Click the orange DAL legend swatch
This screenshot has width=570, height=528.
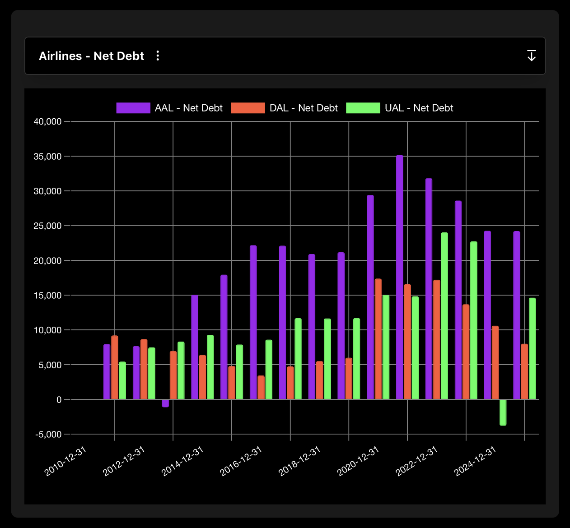(248, 108)
